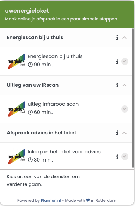Click Energieloket logo beside Inloop in het loket

point(17,157)
